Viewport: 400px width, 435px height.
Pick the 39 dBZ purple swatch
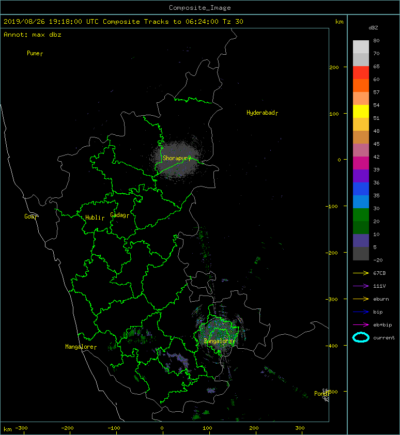361,176
